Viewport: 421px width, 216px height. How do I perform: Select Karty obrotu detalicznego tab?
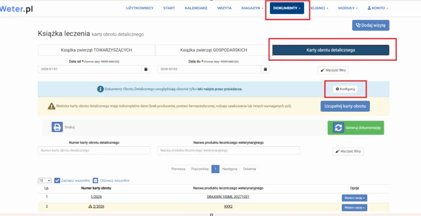click(x=331, y=50)
